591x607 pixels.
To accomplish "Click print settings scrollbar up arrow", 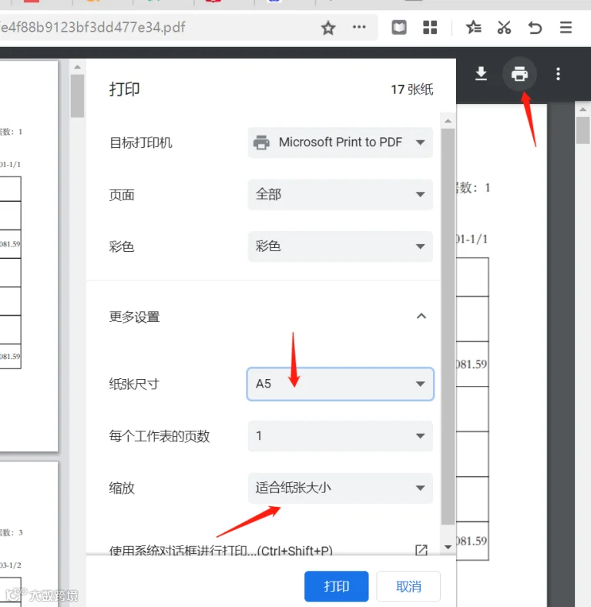I will click(448, 121).
